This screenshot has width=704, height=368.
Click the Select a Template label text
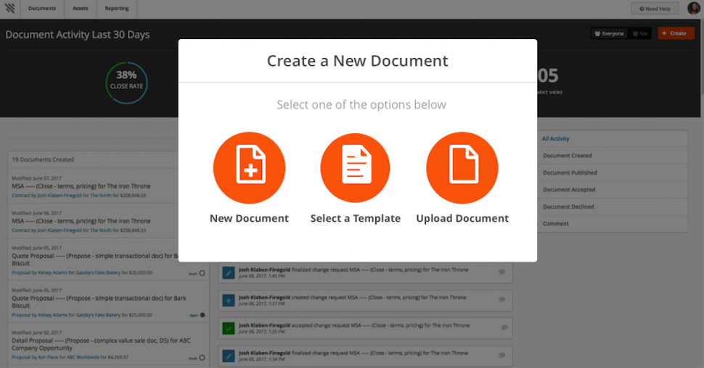pos(355,218)
